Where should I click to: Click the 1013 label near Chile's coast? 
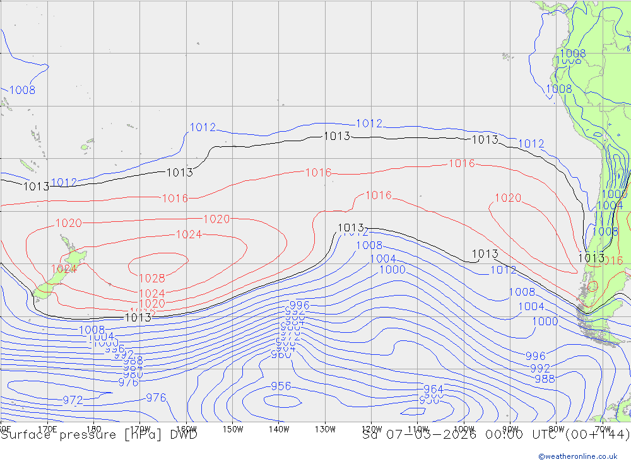tap(591, 258)
